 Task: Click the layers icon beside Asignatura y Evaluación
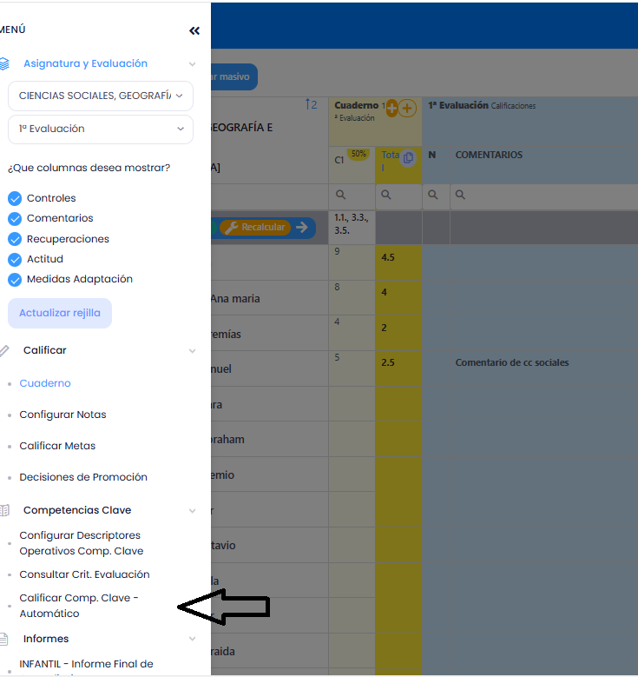[x=5, y=63]
